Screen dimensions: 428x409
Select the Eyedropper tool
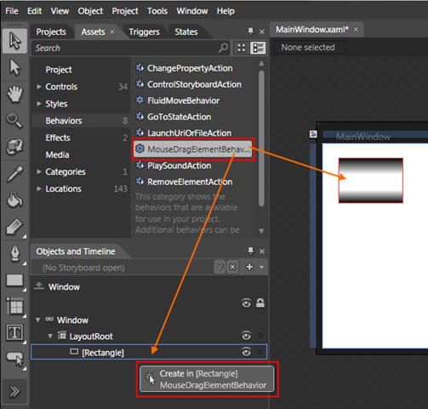14,174
